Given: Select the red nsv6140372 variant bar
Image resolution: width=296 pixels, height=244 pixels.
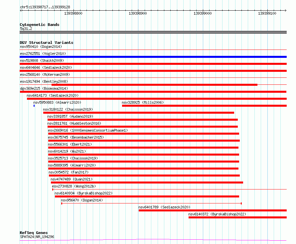Looking at the screenshot, I should point(238,217).
